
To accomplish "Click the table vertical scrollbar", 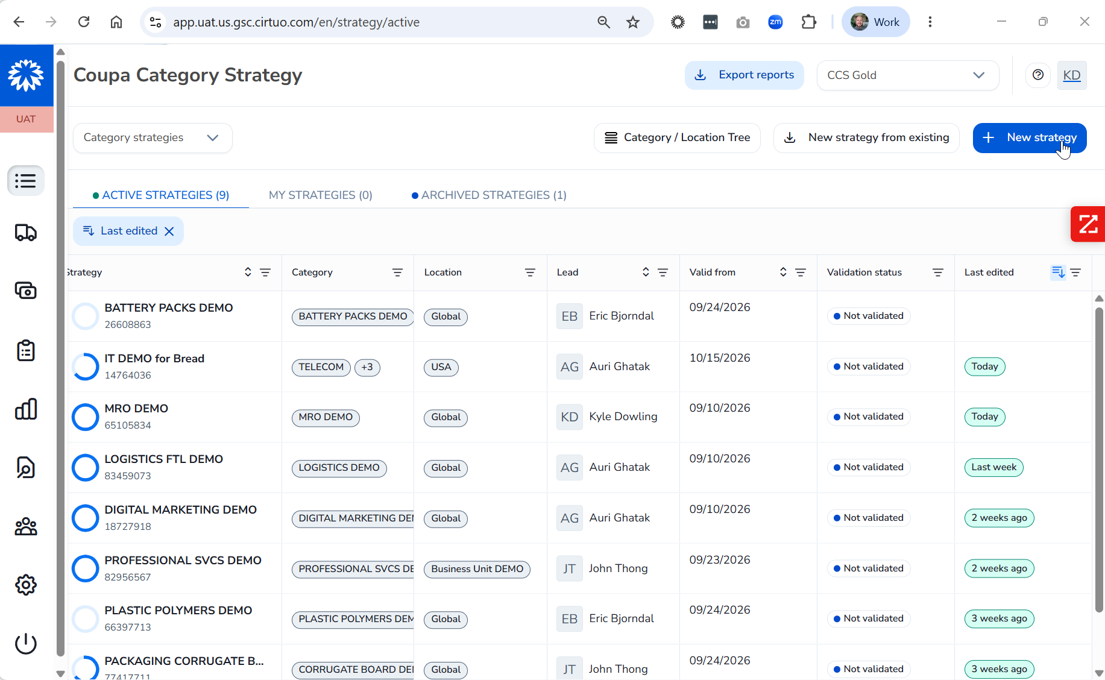I will 1099,461.
